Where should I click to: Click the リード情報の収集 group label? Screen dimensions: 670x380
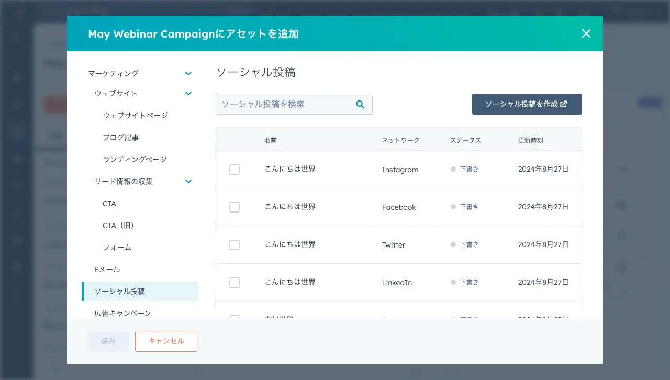124,181
